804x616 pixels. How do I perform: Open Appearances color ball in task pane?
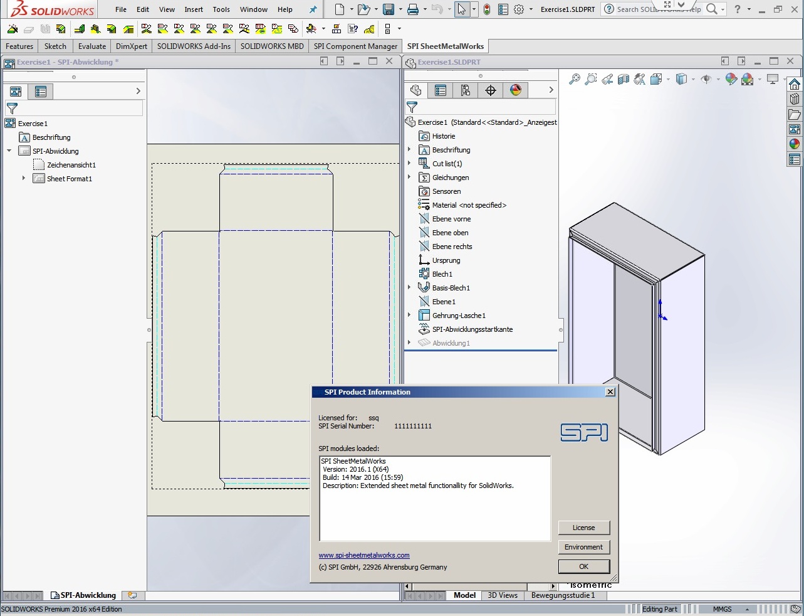pyautogui.click(x=795, y=144)
